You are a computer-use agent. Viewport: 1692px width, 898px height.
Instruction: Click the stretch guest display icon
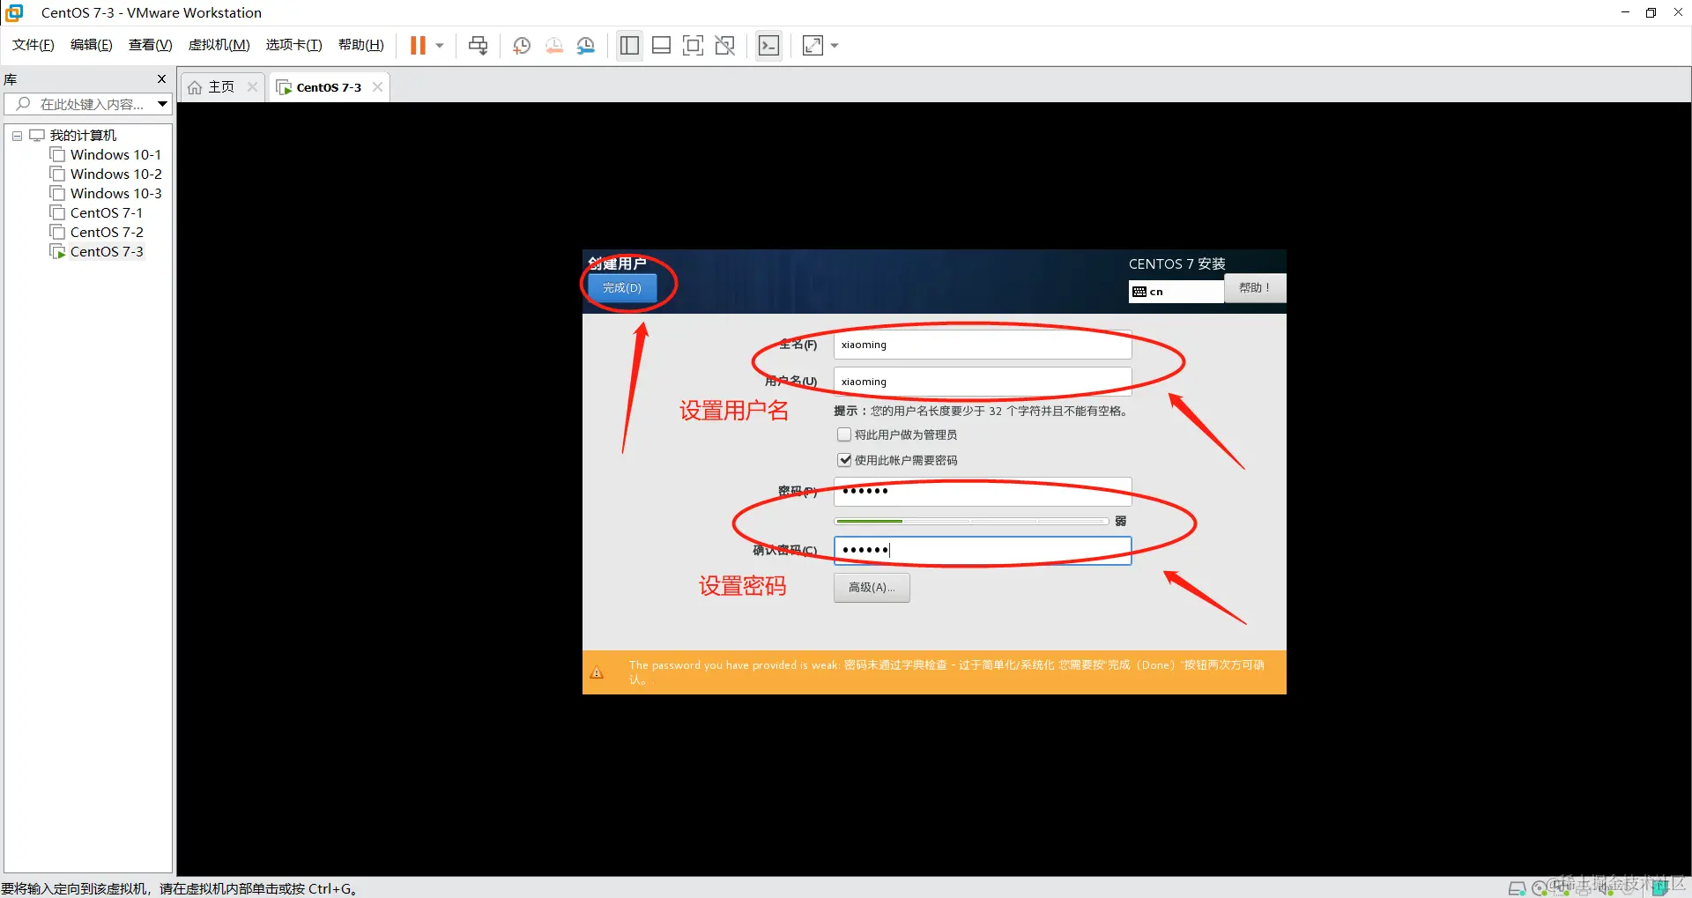coord(813,46)
